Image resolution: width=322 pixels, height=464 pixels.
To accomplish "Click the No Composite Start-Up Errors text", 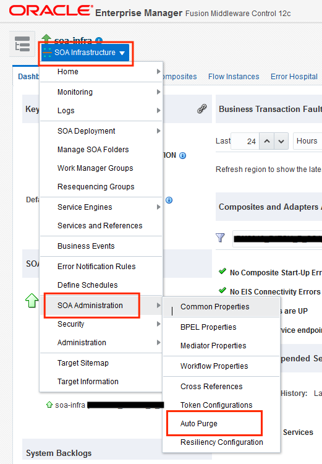I will coord(276,273).
